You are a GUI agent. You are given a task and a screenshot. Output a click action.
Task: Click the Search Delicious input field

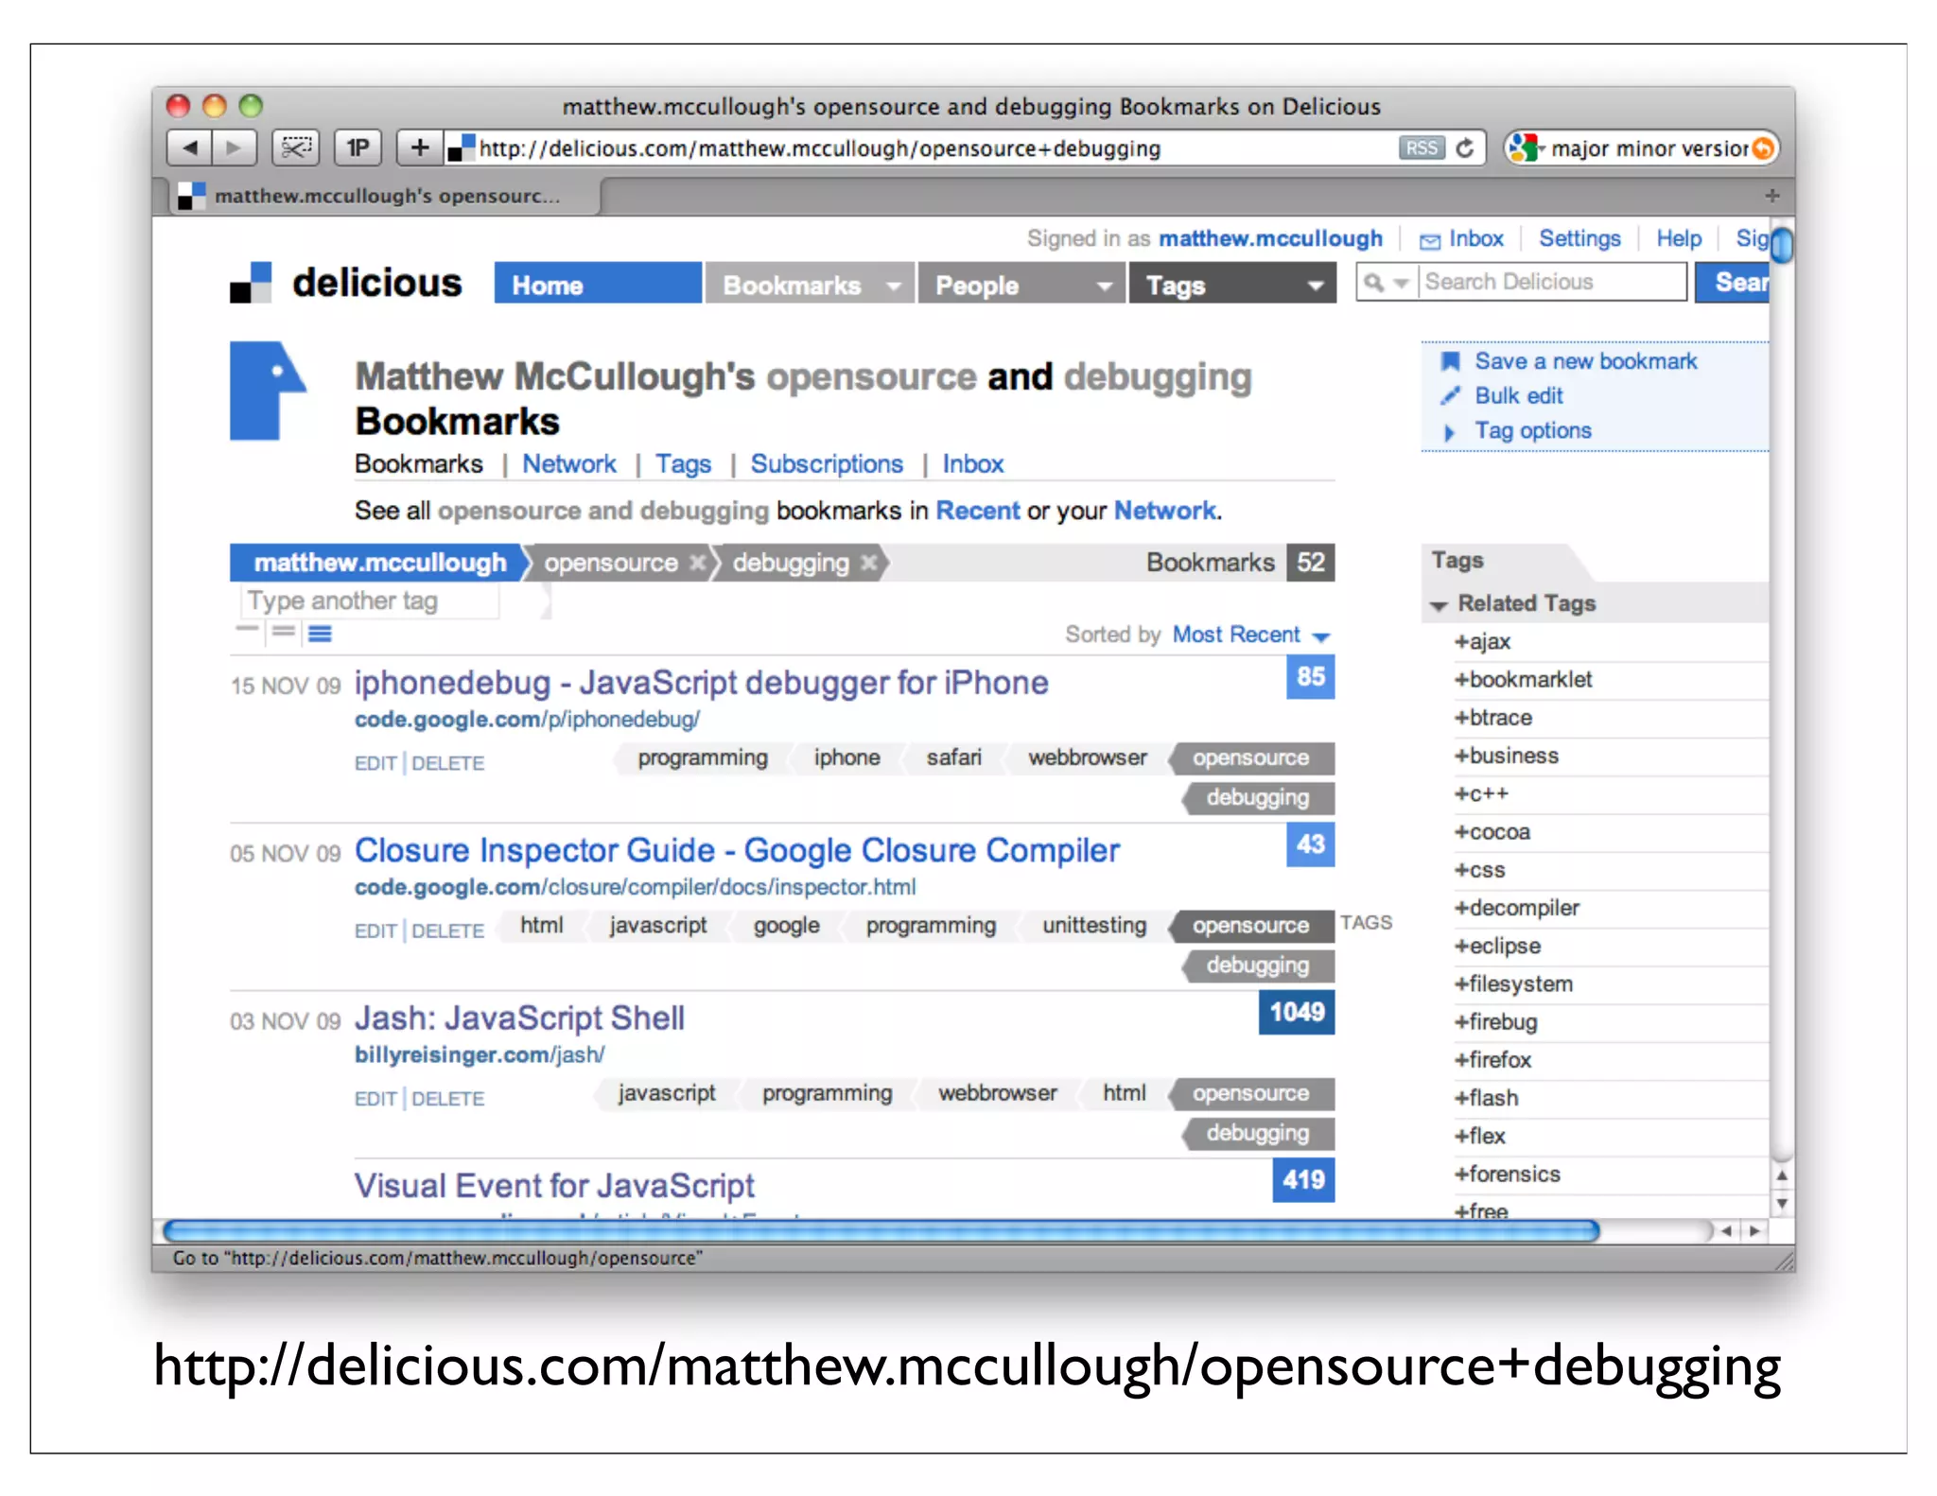tap(1553, 283)
